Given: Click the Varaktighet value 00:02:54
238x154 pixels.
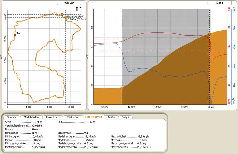Looking at the screenshot, I should pyautogui.click(x=37, y=126).
